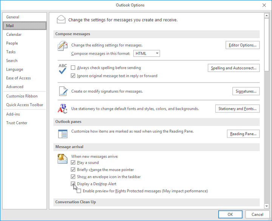Click the signature document icon

click(x=63, y=91)
